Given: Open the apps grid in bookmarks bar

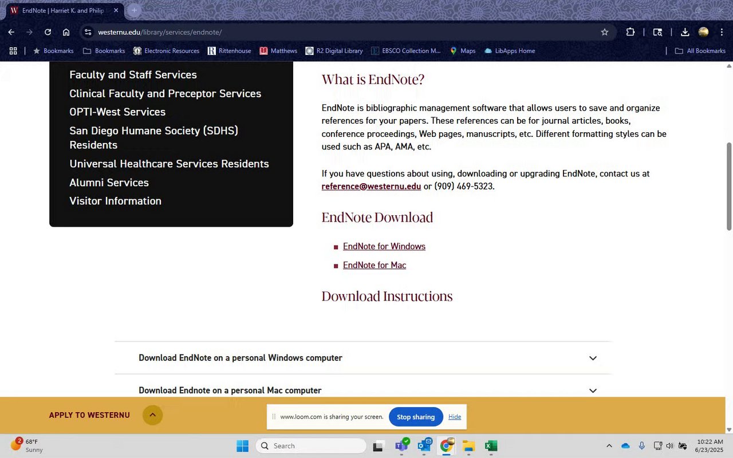Looking at the screenshot, I should (13, 51).
